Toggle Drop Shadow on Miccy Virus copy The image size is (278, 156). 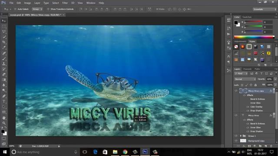(248, 111)
